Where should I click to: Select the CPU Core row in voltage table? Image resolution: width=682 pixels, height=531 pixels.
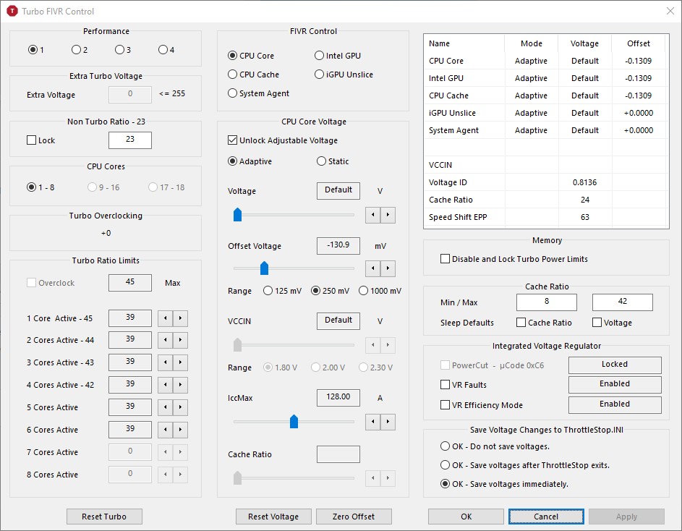coord(546,61)
